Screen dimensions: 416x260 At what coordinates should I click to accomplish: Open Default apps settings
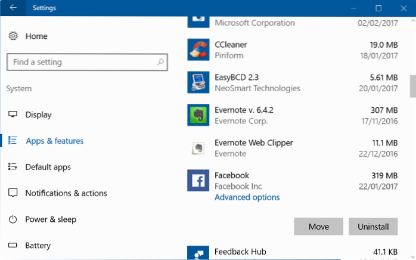pyautogui.click(x=48, y=167)
